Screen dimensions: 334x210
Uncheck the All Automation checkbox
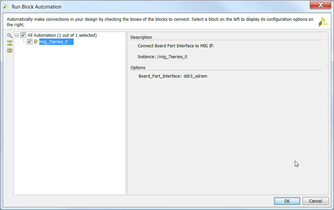[x=23, y=35]
